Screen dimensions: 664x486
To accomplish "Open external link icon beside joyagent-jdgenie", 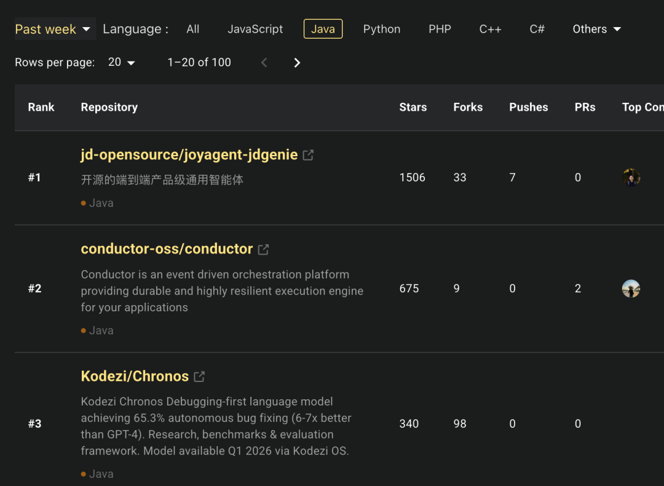I will click(x=309, y=155).
